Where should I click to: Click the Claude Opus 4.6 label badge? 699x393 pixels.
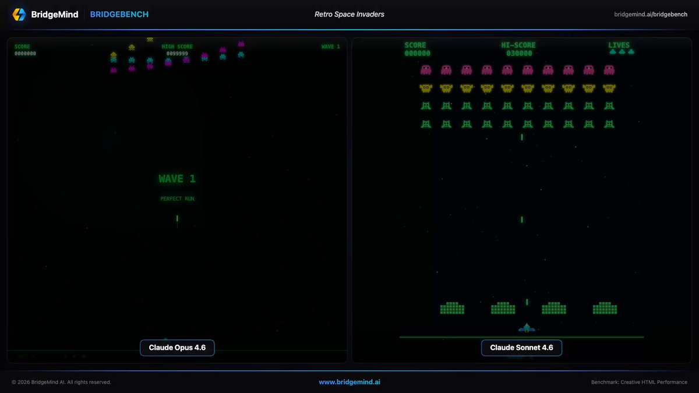[177, 348]
